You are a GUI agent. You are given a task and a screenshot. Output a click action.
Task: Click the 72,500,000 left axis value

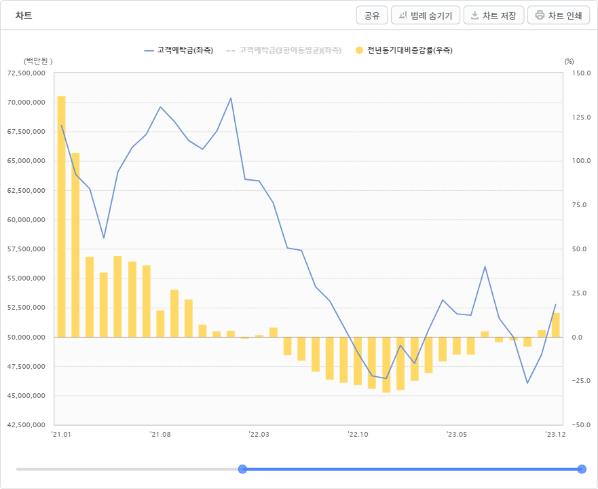point(26,73)
